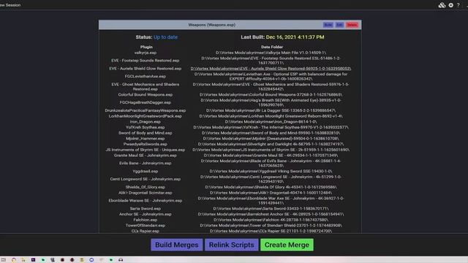Select 'EVE - Ghost Mechanics and Shaders Restored.esp'
Image resolution: width=468 pixels, height=263 pixels.
click(146, 87)
